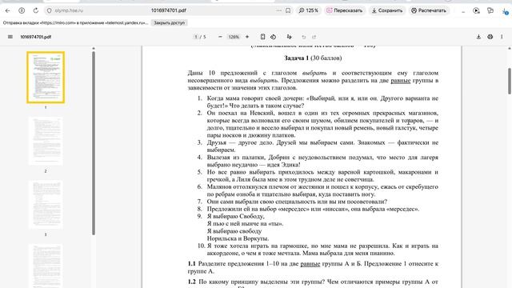Select page 3 thumbnail
Screen dimensions: 512x288
[46, 205]
